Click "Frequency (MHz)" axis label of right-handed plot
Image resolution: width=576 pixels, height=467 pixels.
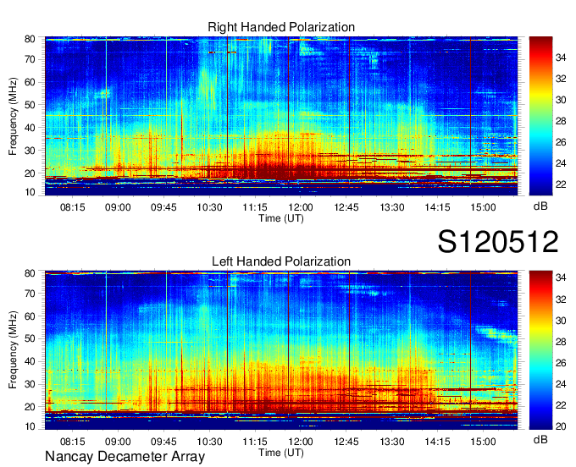point(14,116)
